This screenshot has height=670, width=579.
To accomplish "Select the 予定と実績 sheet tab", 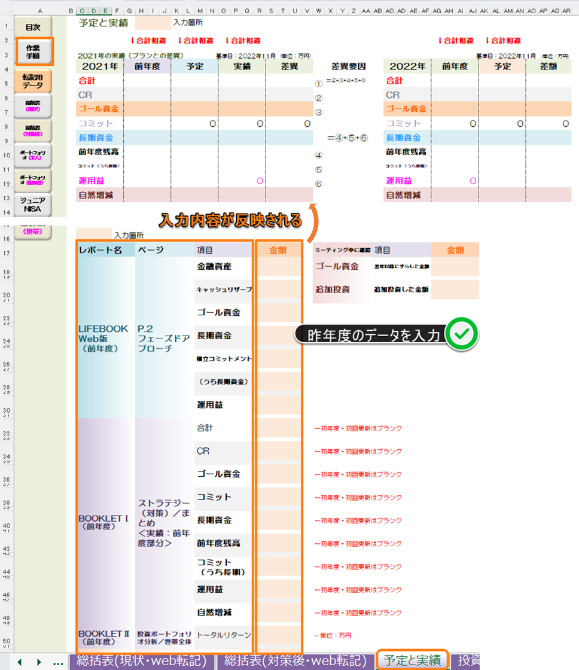I will [x=413, y=660].
